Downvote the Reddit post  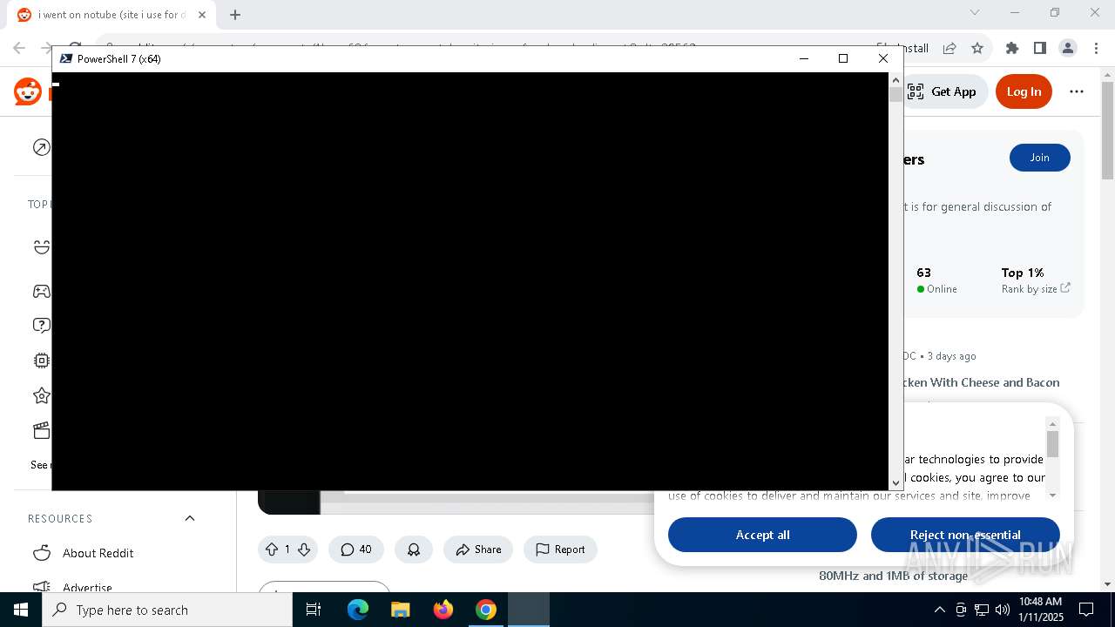(x=304, y=549)
